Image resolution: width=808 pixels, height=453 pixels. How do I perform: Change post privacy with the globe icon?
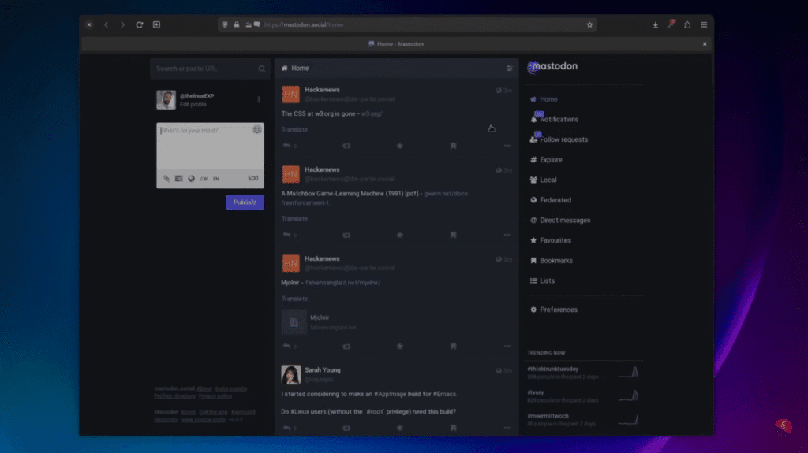[191, 179]
